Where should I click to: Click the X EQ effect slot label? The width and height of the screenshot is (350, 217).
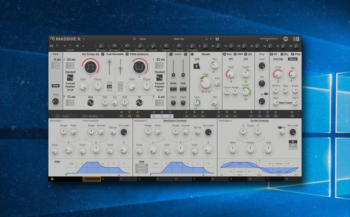(x=273, y=54)
